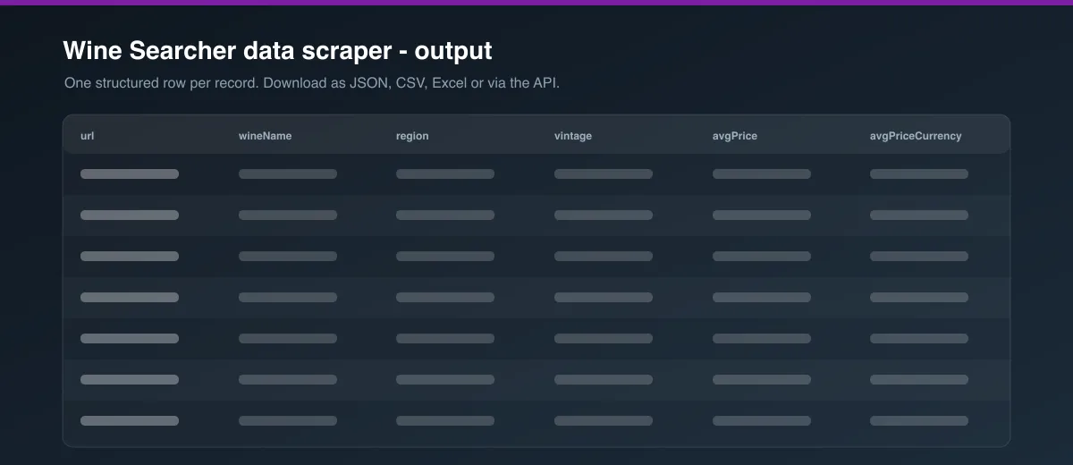Click the avgPrice column header

[735, 136]
